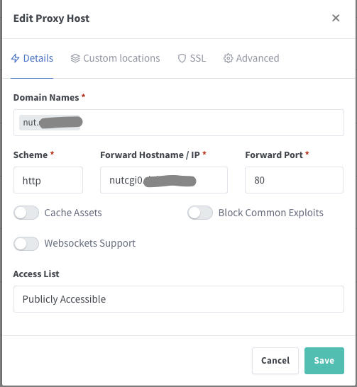Click the Cancel button
357x387 pixels.
coord(275,361)
